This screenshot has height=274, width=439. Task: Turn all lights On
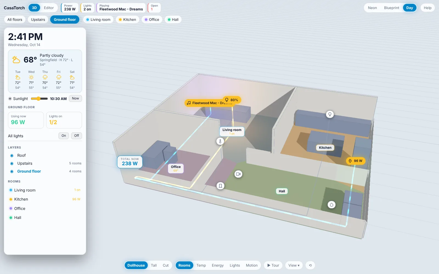coord(64,136)
